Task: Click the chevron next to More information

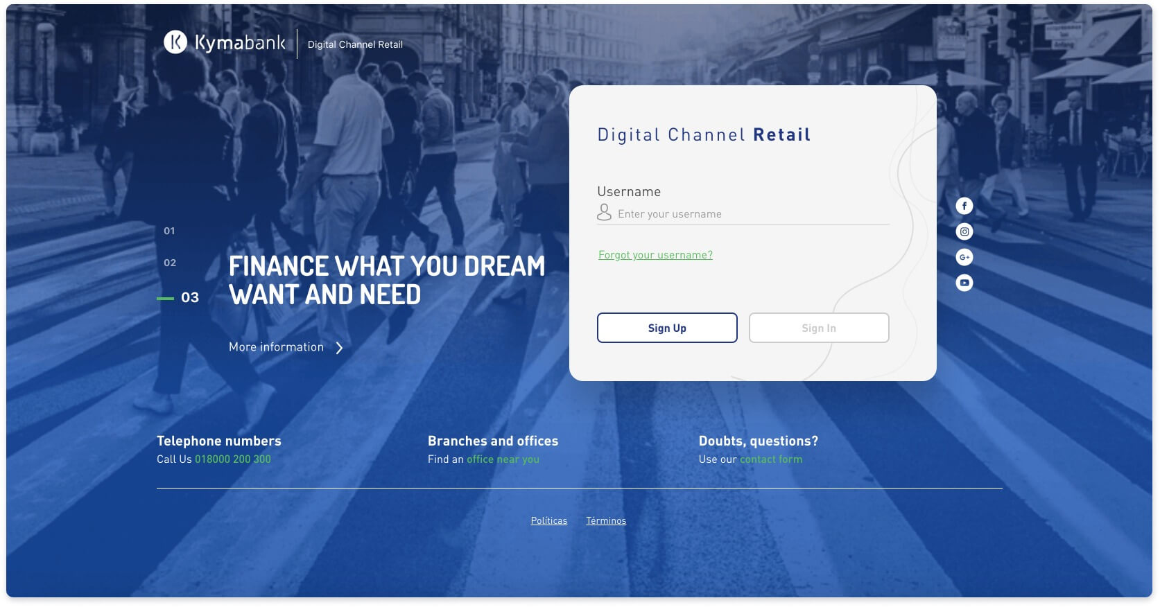Action: pos(339,348)
